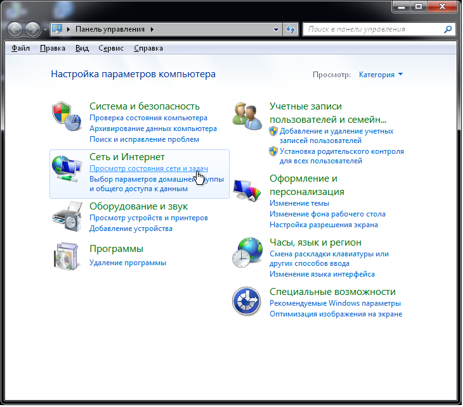463x407 pixels.
Task: Open the Файл menu
Action: tap(21, 48)
